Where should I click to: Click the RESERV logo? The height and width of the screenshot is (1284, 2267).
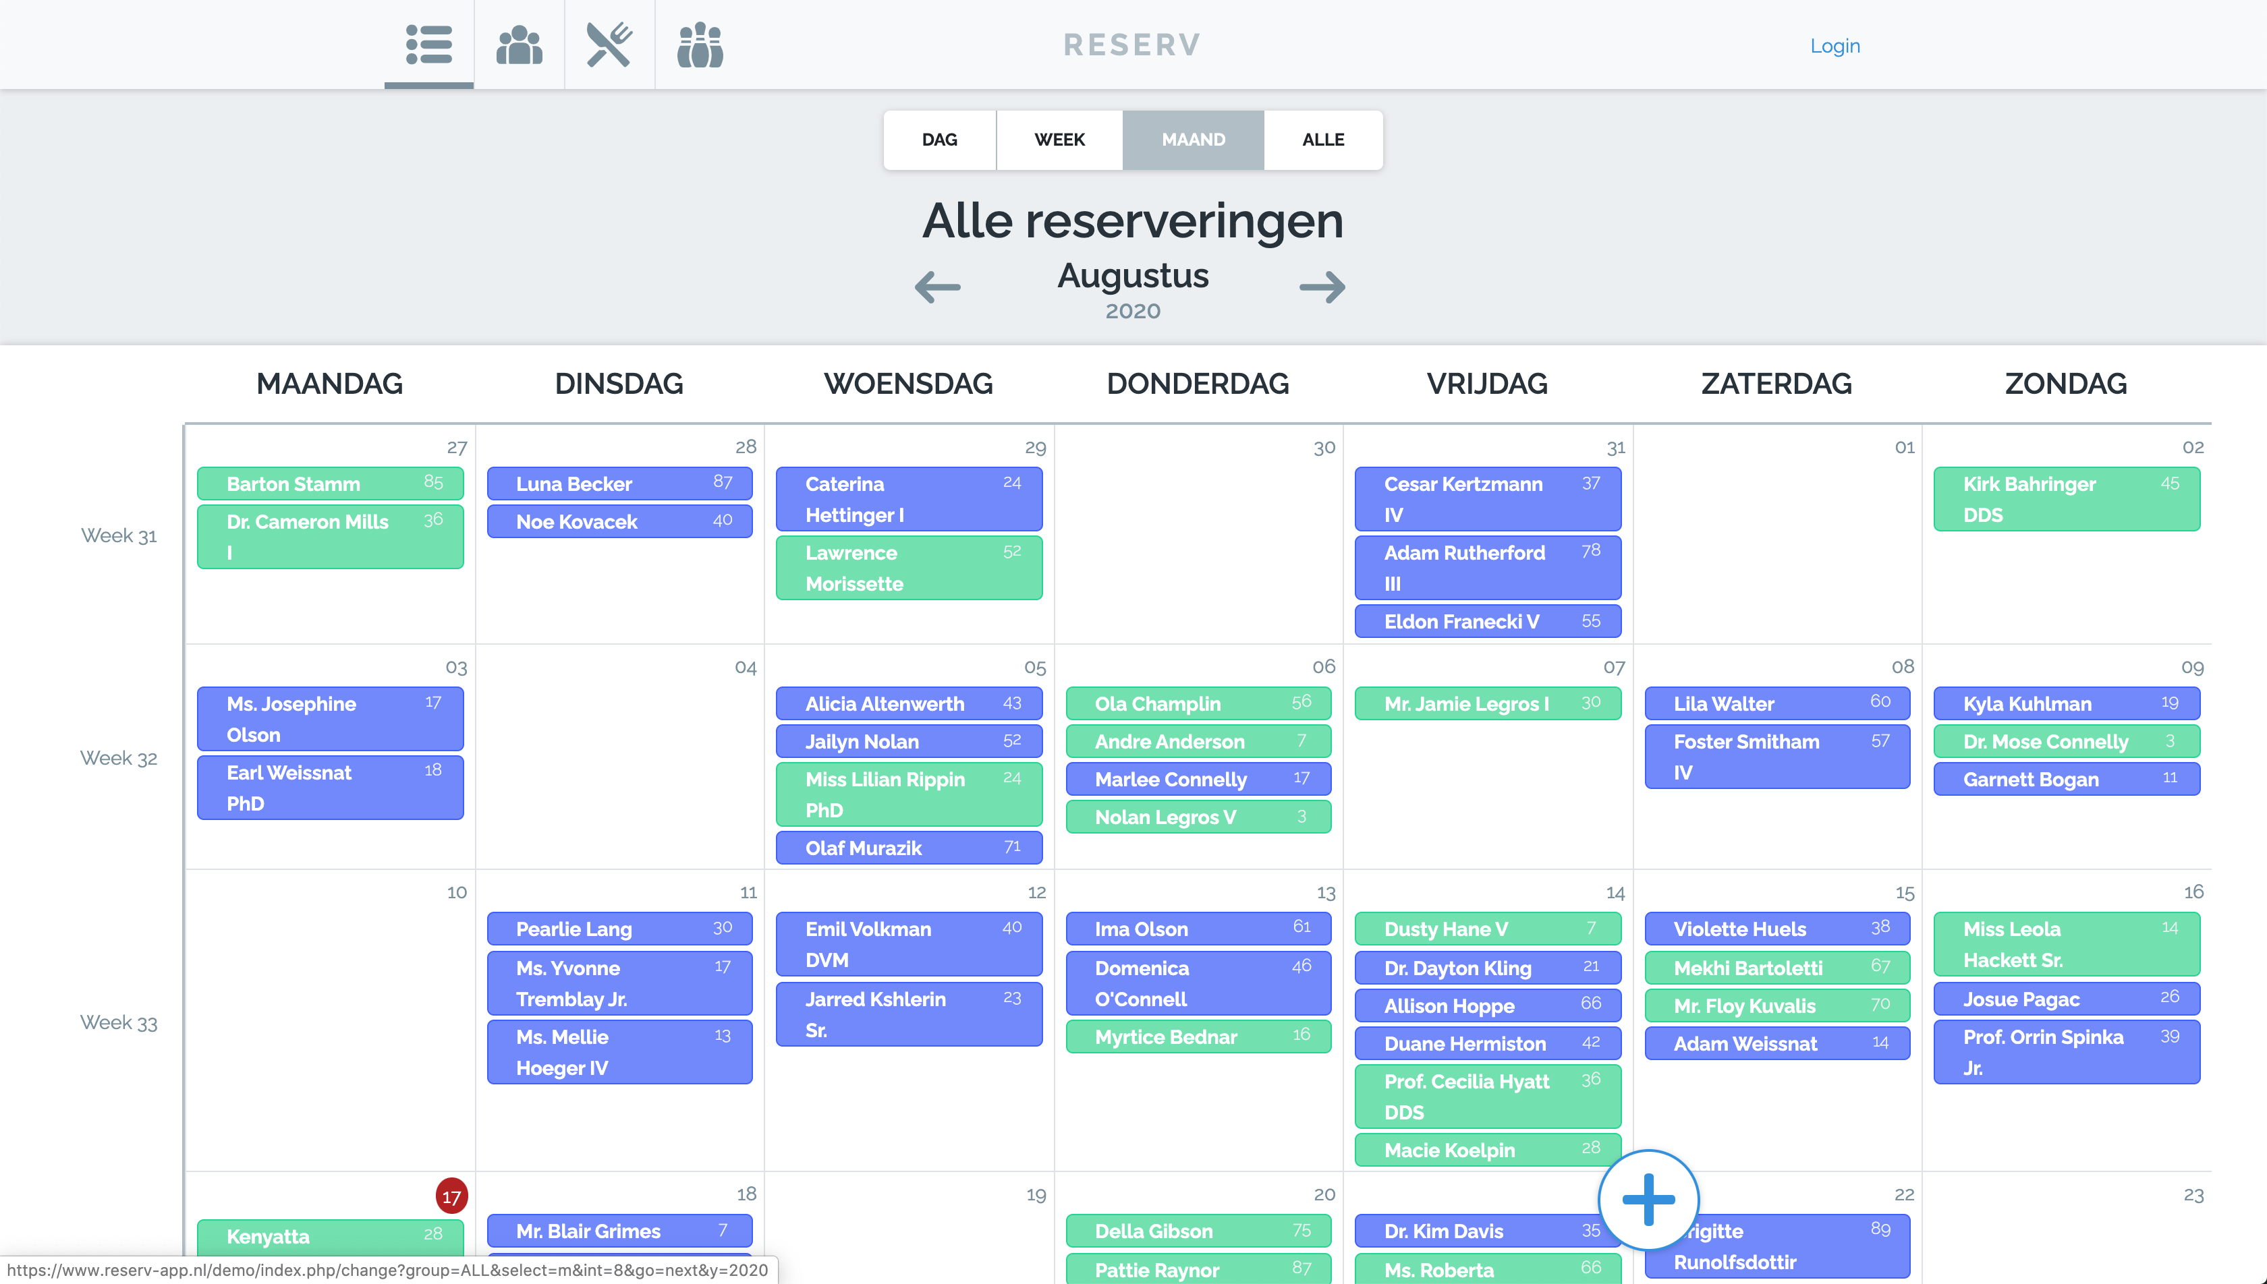(1133, 44)
